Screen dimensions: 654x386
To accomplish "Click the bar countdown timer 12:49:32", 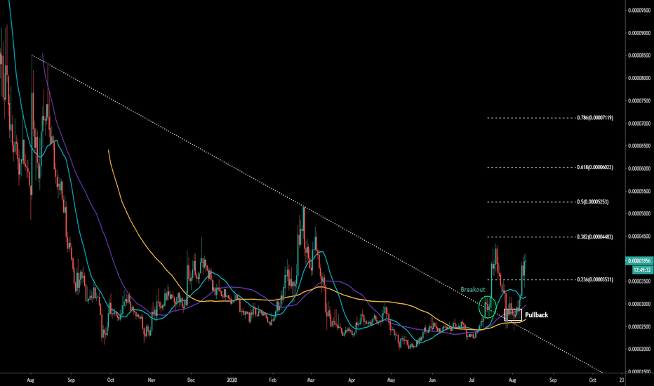I will (642, 270).
